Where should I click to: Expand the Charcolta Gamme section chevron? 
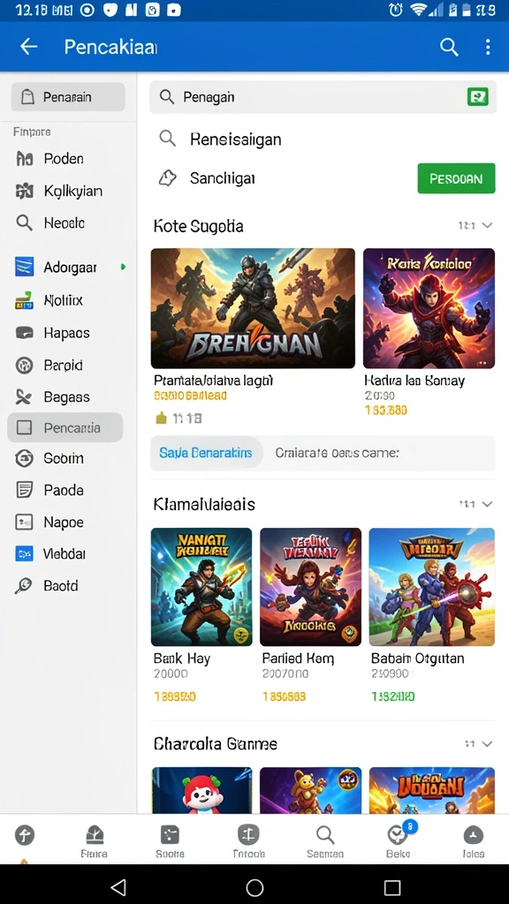pos(487,743)
